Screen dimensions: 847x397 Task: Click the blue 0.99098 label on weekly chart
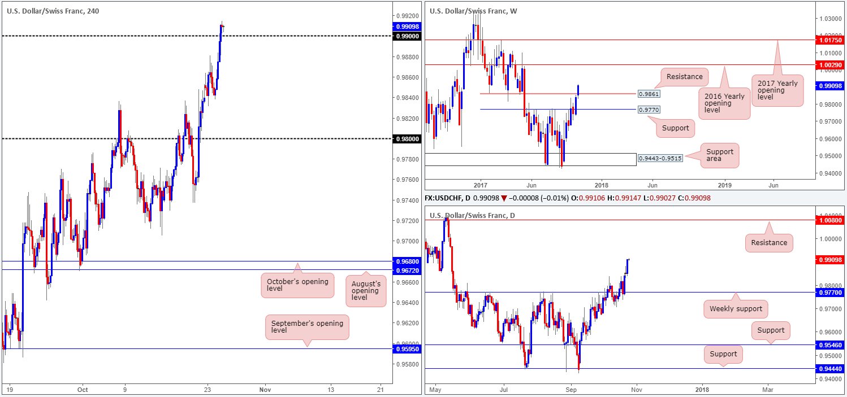click(x=829, y=85)
